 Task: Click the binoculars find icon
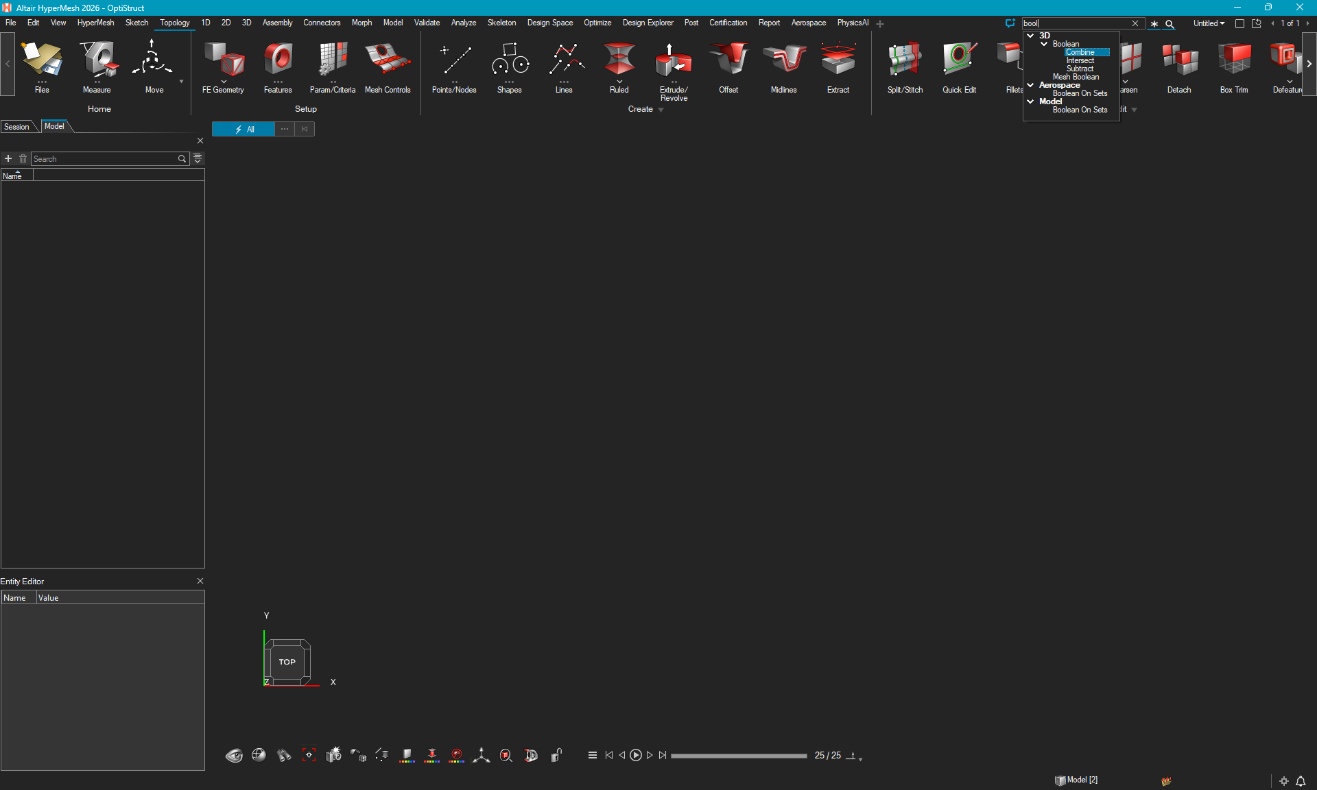284,755
